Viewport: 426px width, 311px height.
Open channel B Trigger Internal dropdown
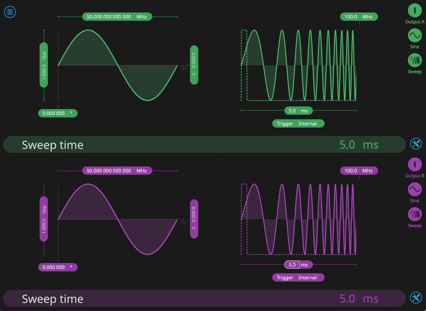(x=298, y=277)
